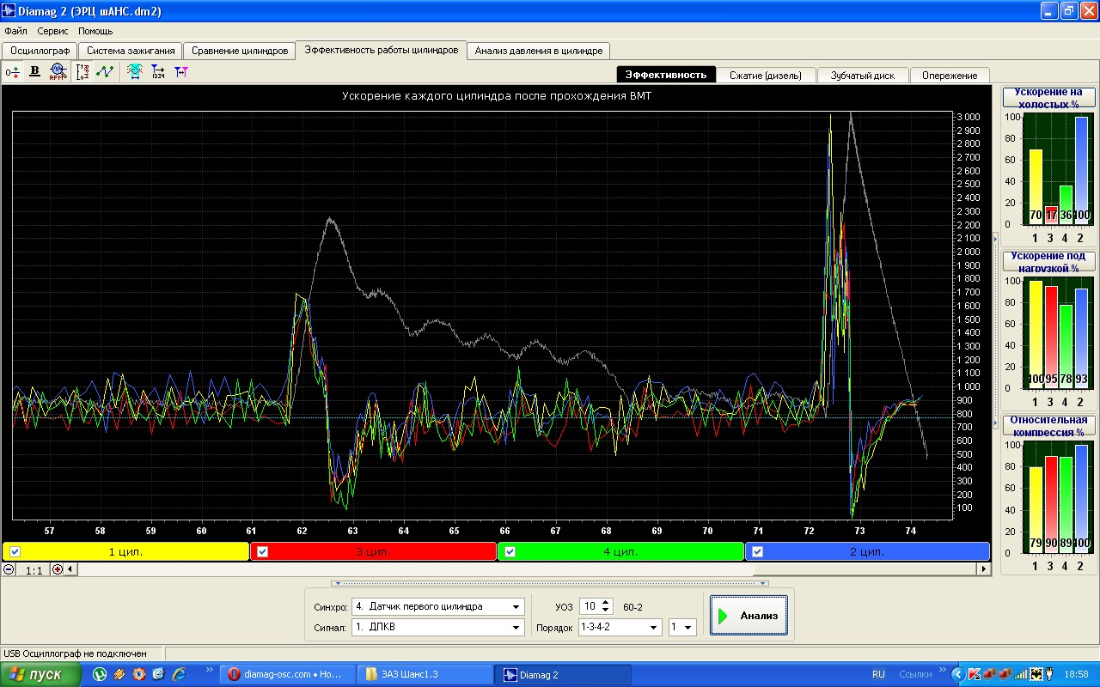
Task: Click the blue 2 цил. color bar
Action: pos(867,552)
